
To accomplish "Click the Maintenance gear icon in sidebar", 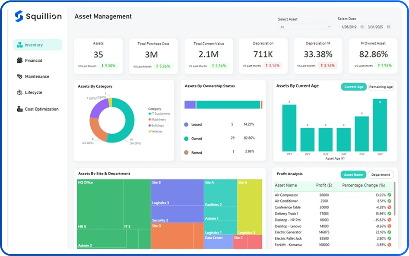I will click(x=19, y=76).
